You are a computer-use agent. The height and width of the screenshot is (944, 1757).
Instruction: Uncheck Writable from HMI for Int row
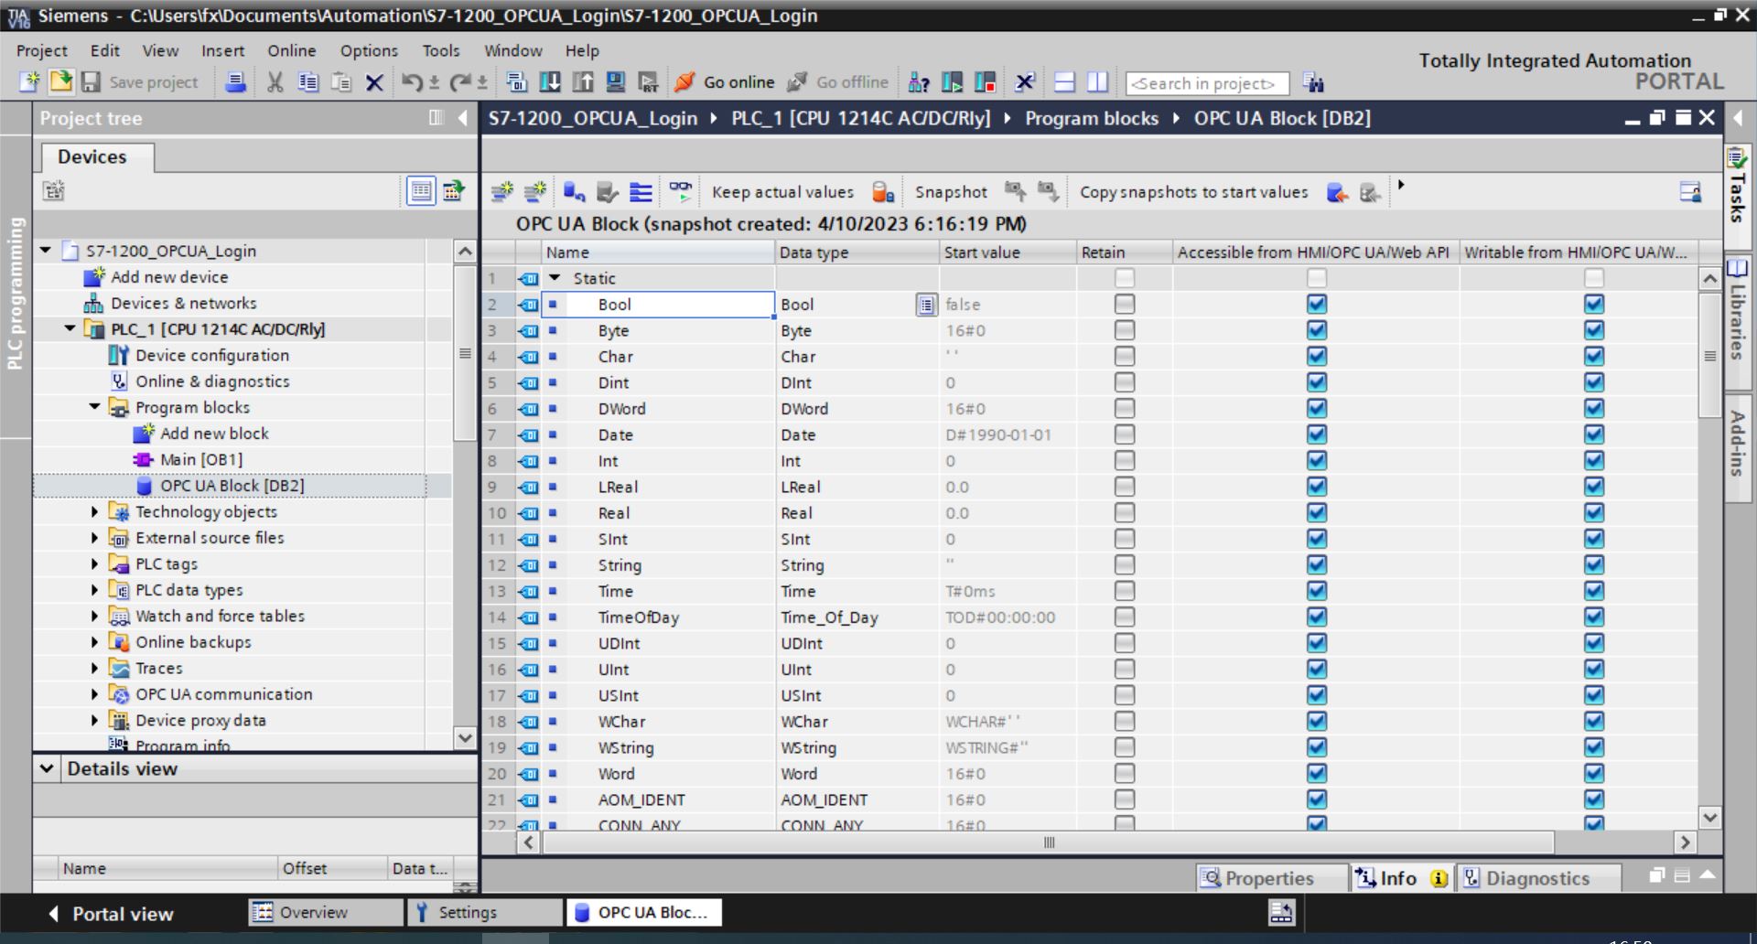pos(1594,461)
